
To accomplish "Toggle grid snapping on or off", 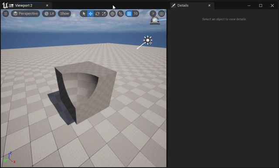I will coord(129,13).
